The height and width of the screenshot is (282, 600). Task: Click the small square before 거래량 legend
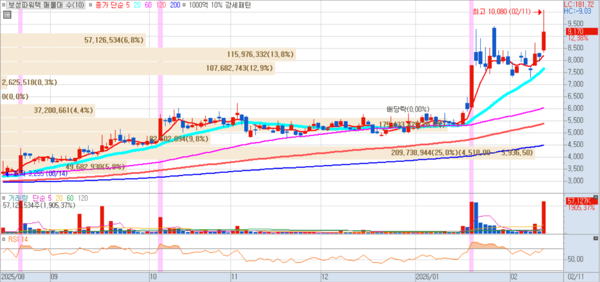[4, 198]
